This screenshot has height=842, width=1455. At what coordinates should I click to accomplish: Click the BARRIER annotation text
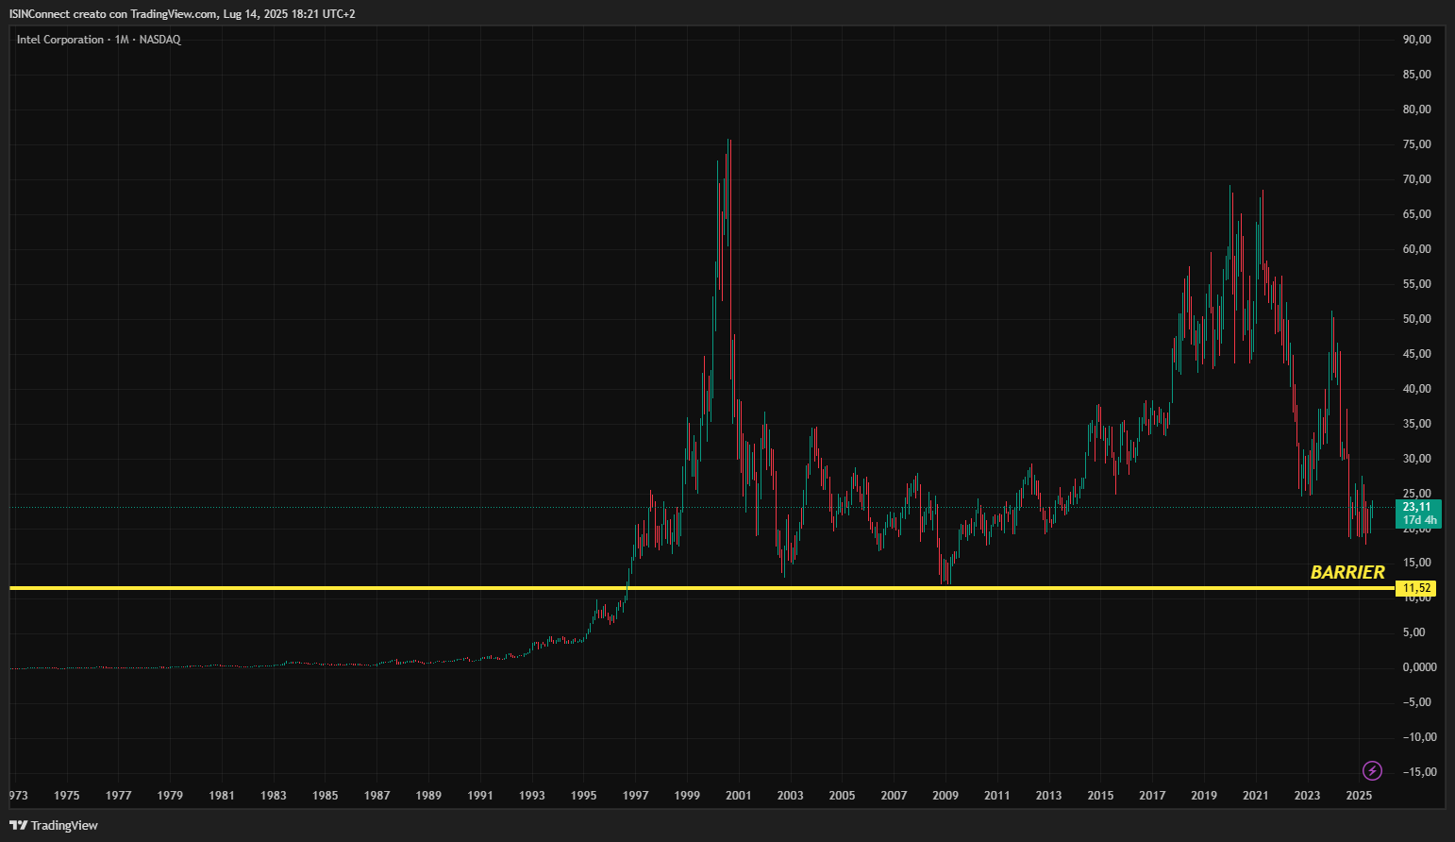coord(1347,572)
